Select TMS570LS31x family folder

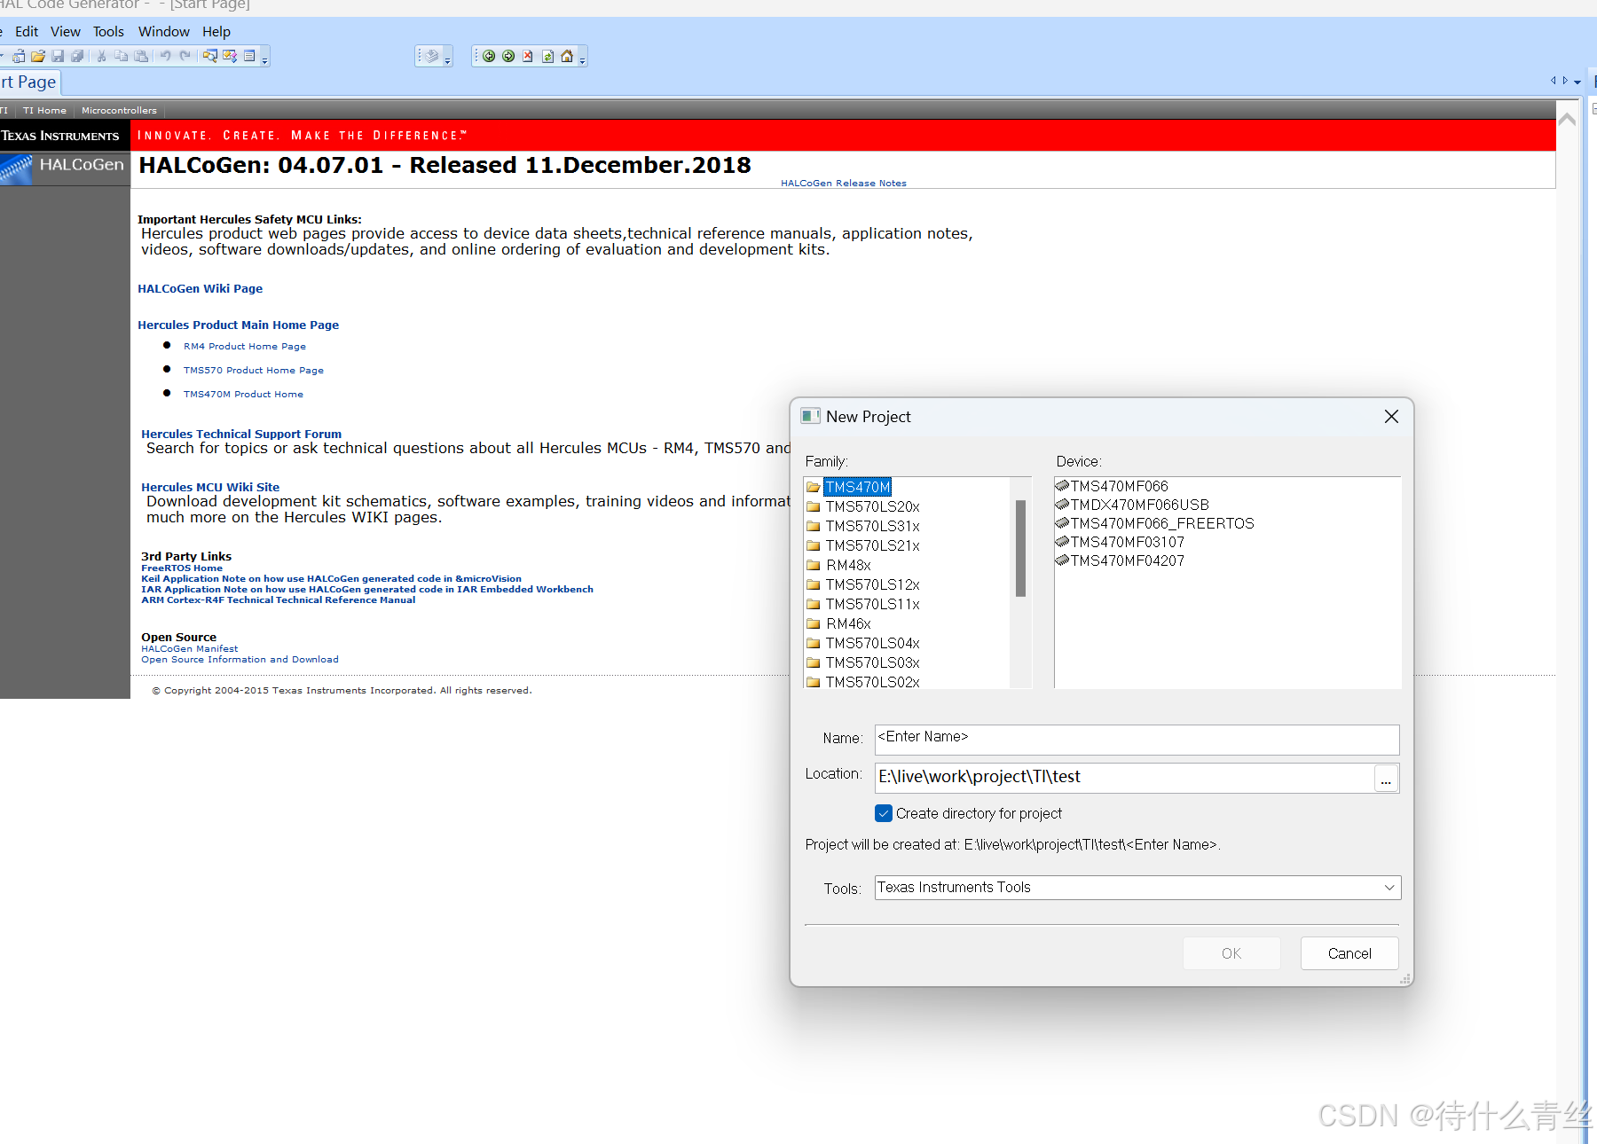[863, 526]
